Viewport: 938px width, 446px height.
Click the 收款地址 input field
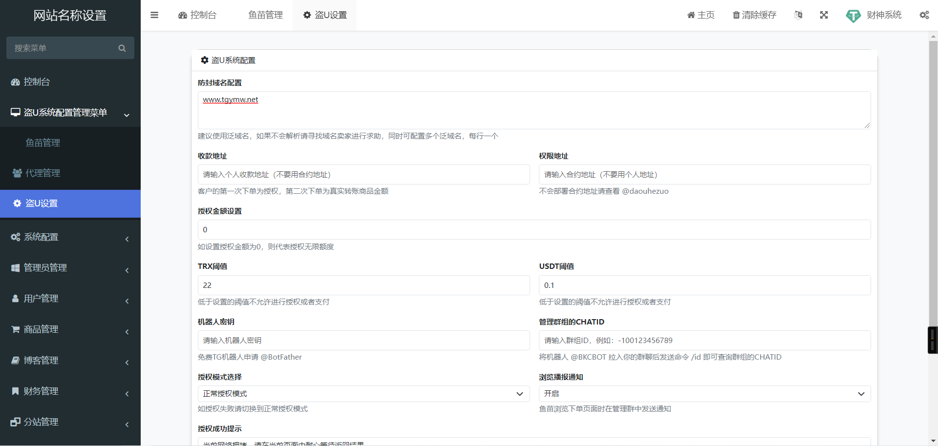tap(363, 174)
